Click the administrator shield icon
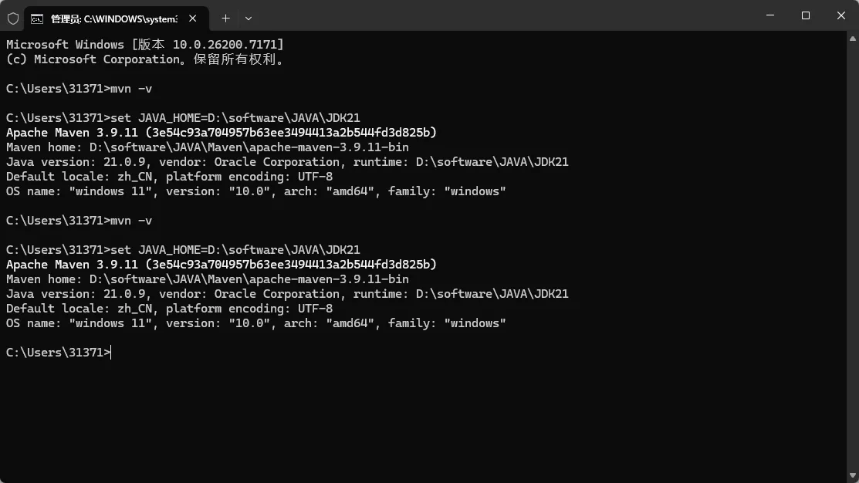This screenshot has width=859, height=483. (12, 18)
